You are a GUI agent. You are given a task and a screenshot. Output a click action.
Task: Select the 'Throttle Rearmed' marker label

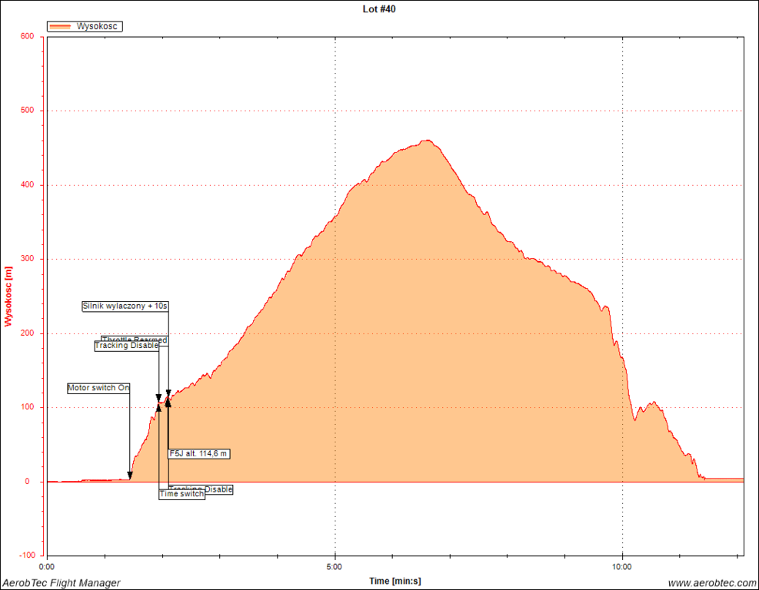pyautogui.click(x=135, y=339)
